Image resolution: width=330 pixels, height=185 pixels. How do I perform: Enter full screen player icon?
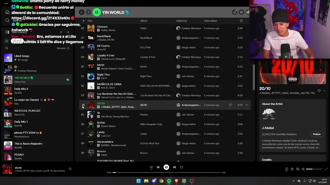[x=326, y=169]
